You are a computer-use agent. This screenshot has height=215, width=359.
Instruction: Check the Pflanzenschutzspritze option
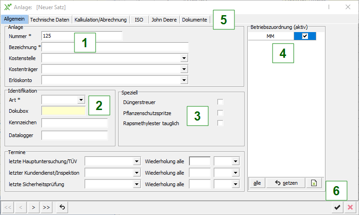pyautogui.click(x=220, y=113)
